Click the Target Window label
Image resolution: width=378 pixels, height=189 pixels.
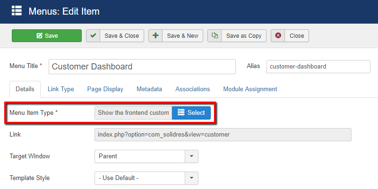[x=30, y=156]
